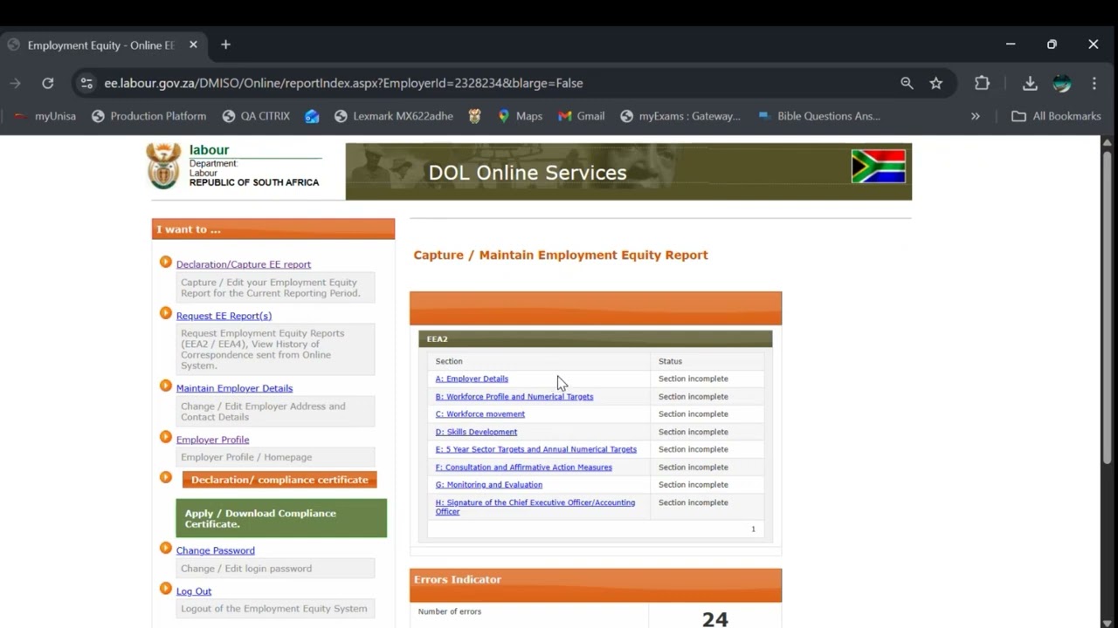The image size is (1118, 628).
Task: Open section H: Signature of the Chief Executive Officer
Action: 535,507
